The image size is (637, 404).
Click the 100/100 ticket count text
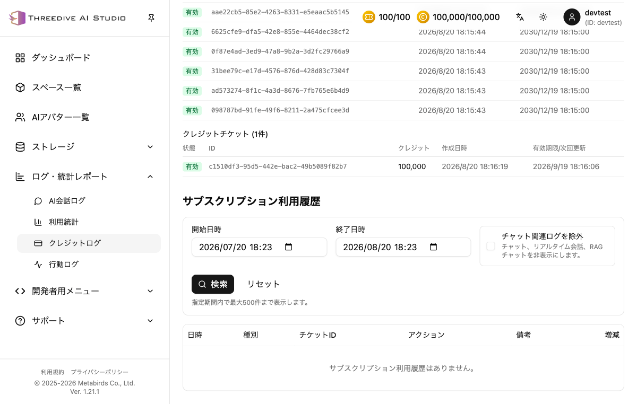point(394,17)
